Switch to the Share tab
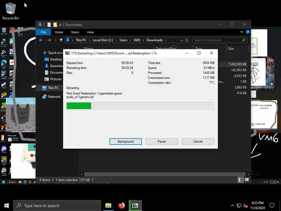The height and width of the screenshot is (211, 281). (75, 32)
